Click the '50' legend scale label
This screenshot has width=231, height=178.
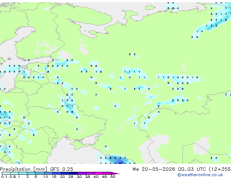[x=113, y=177]
